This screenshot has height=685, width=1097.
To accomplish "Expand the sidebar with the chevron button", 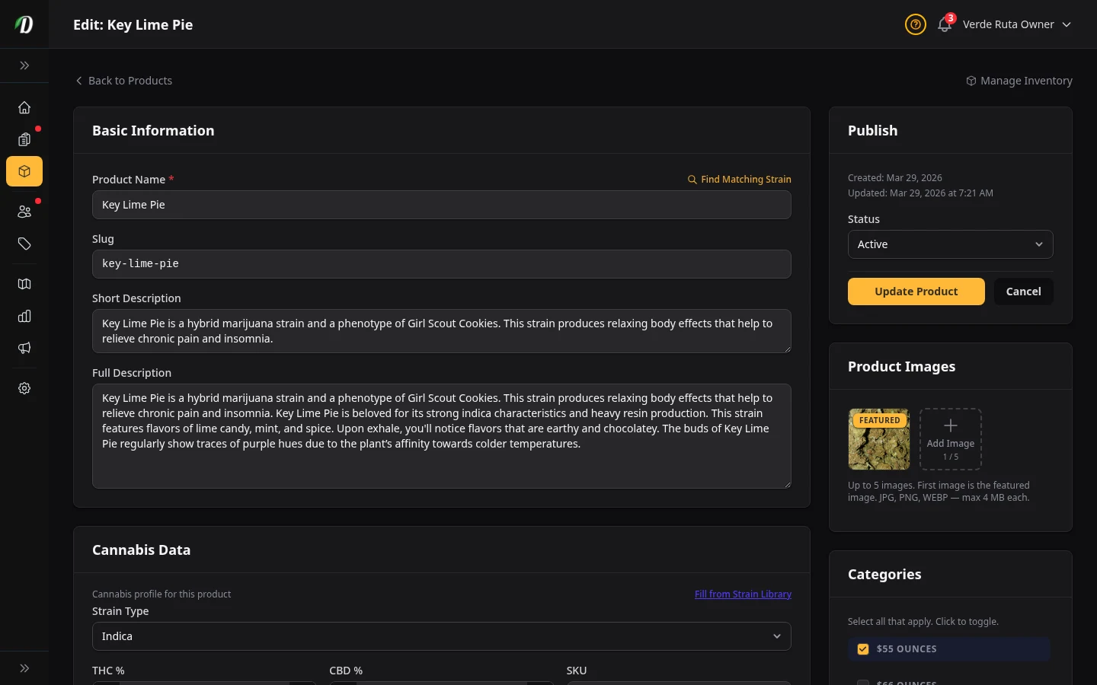I will pyautogui.click(x=24, y=65).
